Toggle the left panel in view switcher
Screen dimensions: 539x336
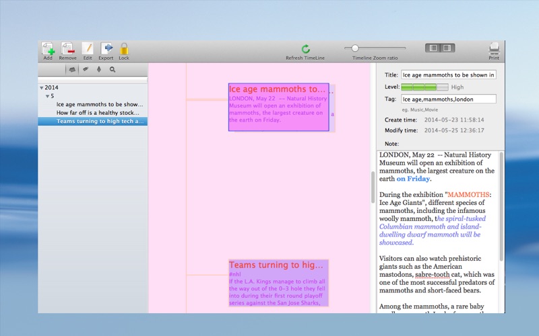433,48
